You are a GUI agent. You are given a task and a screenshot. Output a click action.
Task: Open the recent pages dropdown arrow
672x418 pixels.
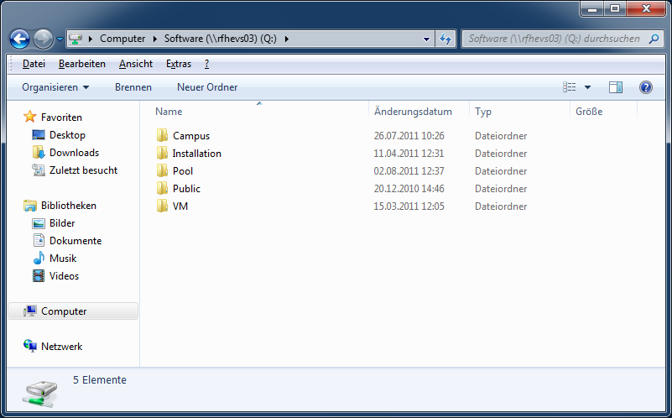[x=60, y=39]
